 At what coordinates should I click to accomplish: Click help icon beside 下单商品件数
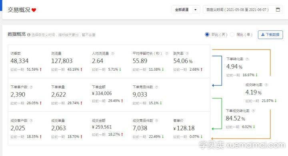point(156,87)
